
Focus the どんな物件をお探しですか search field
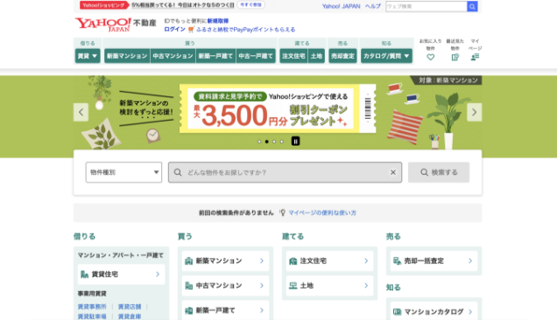(285, 172)
